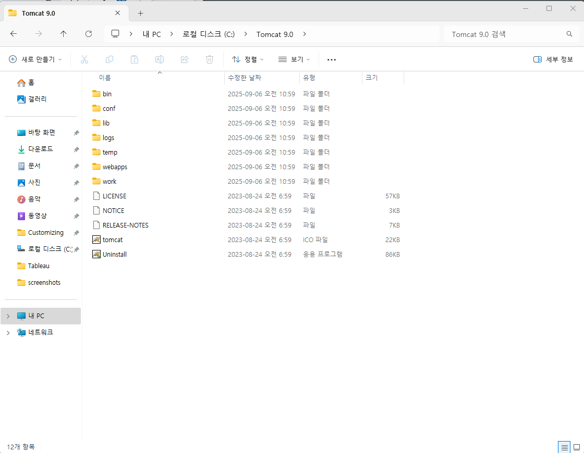This screenshot has height=453, width=584.
Task: Open Tableau folder in sidebar
Action: 39,266
